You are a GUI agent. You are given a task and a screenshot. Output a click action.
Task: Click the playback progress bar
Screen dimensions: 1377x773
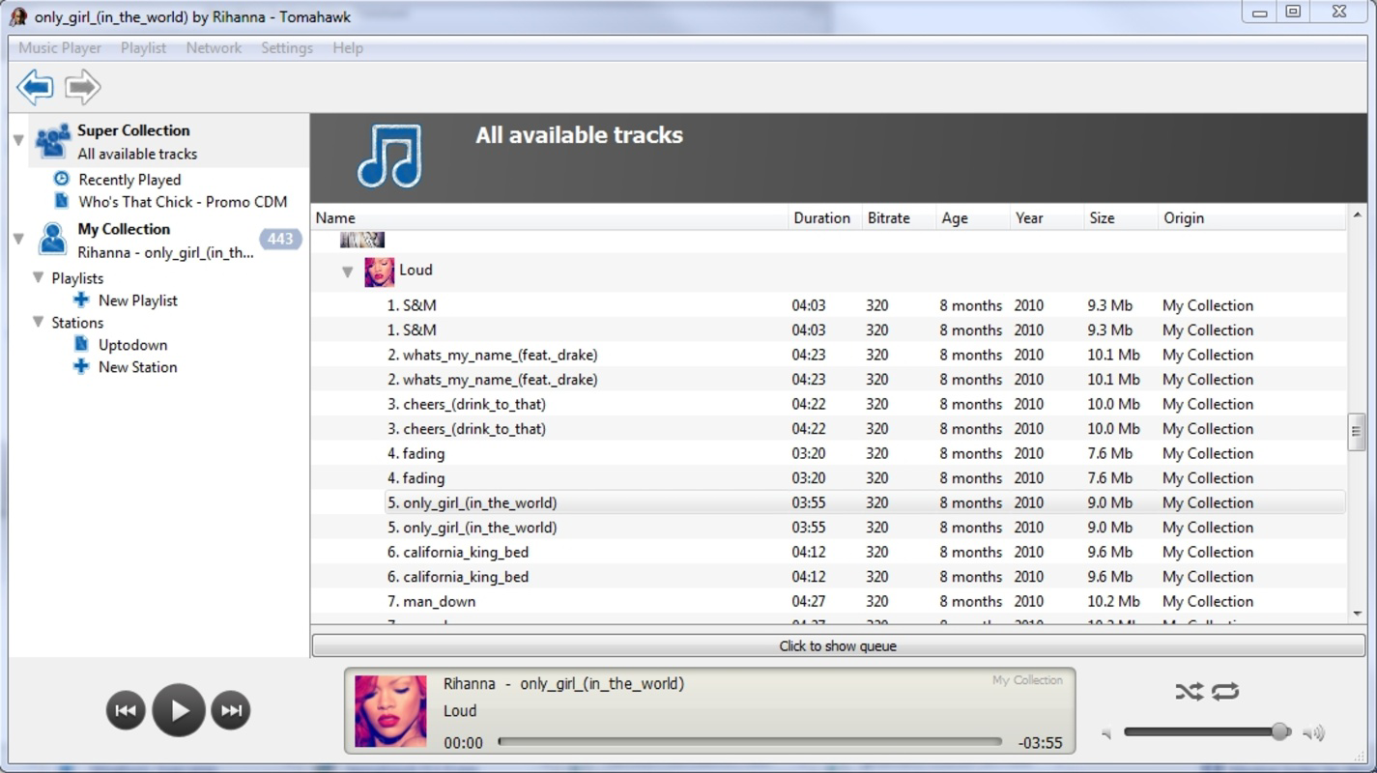click(750, 742)
